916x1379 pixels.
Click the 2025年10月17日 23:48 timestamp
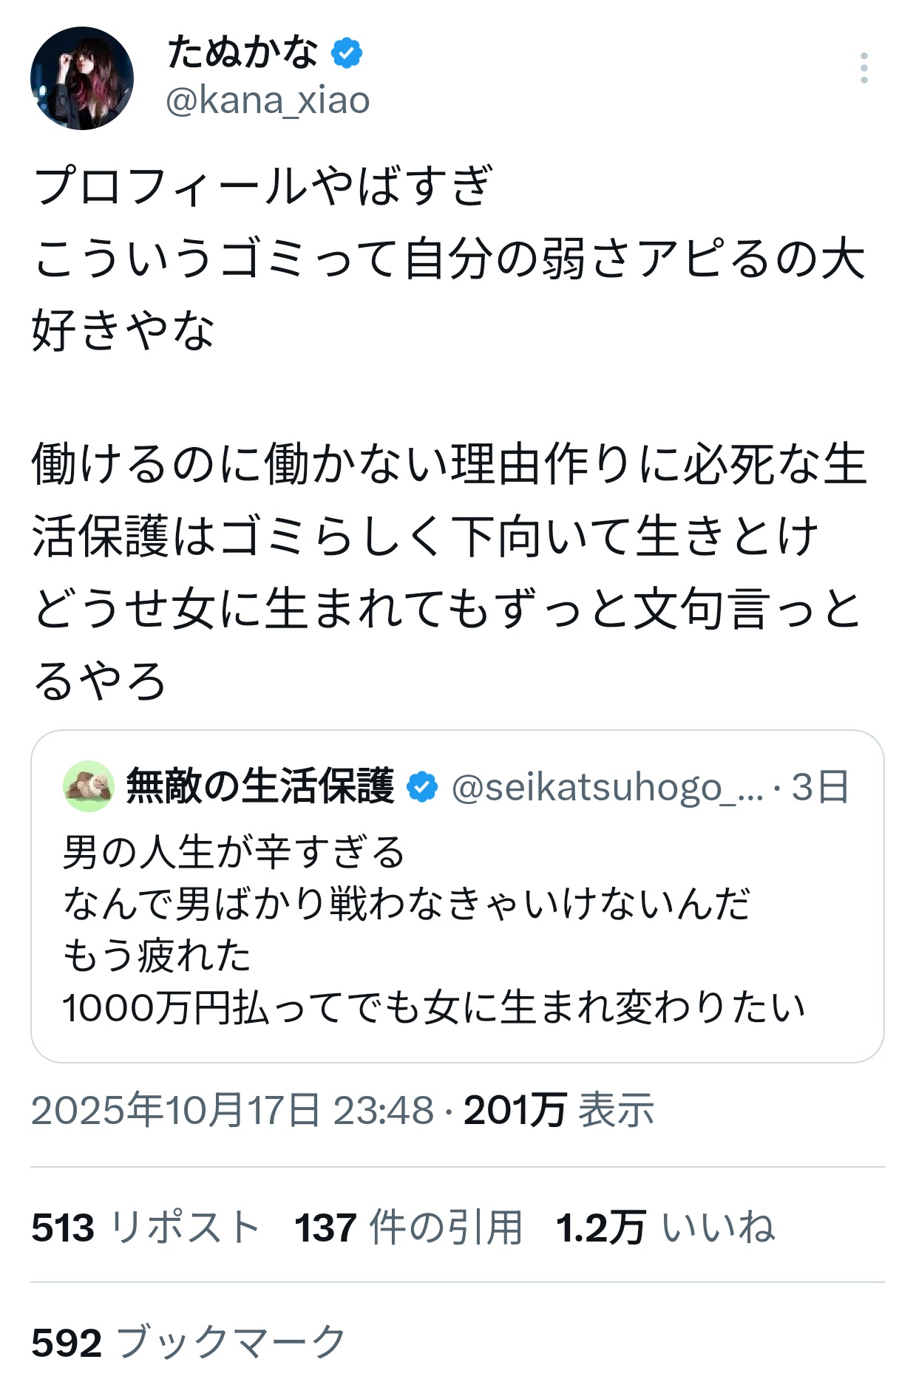click(232, 1110)
